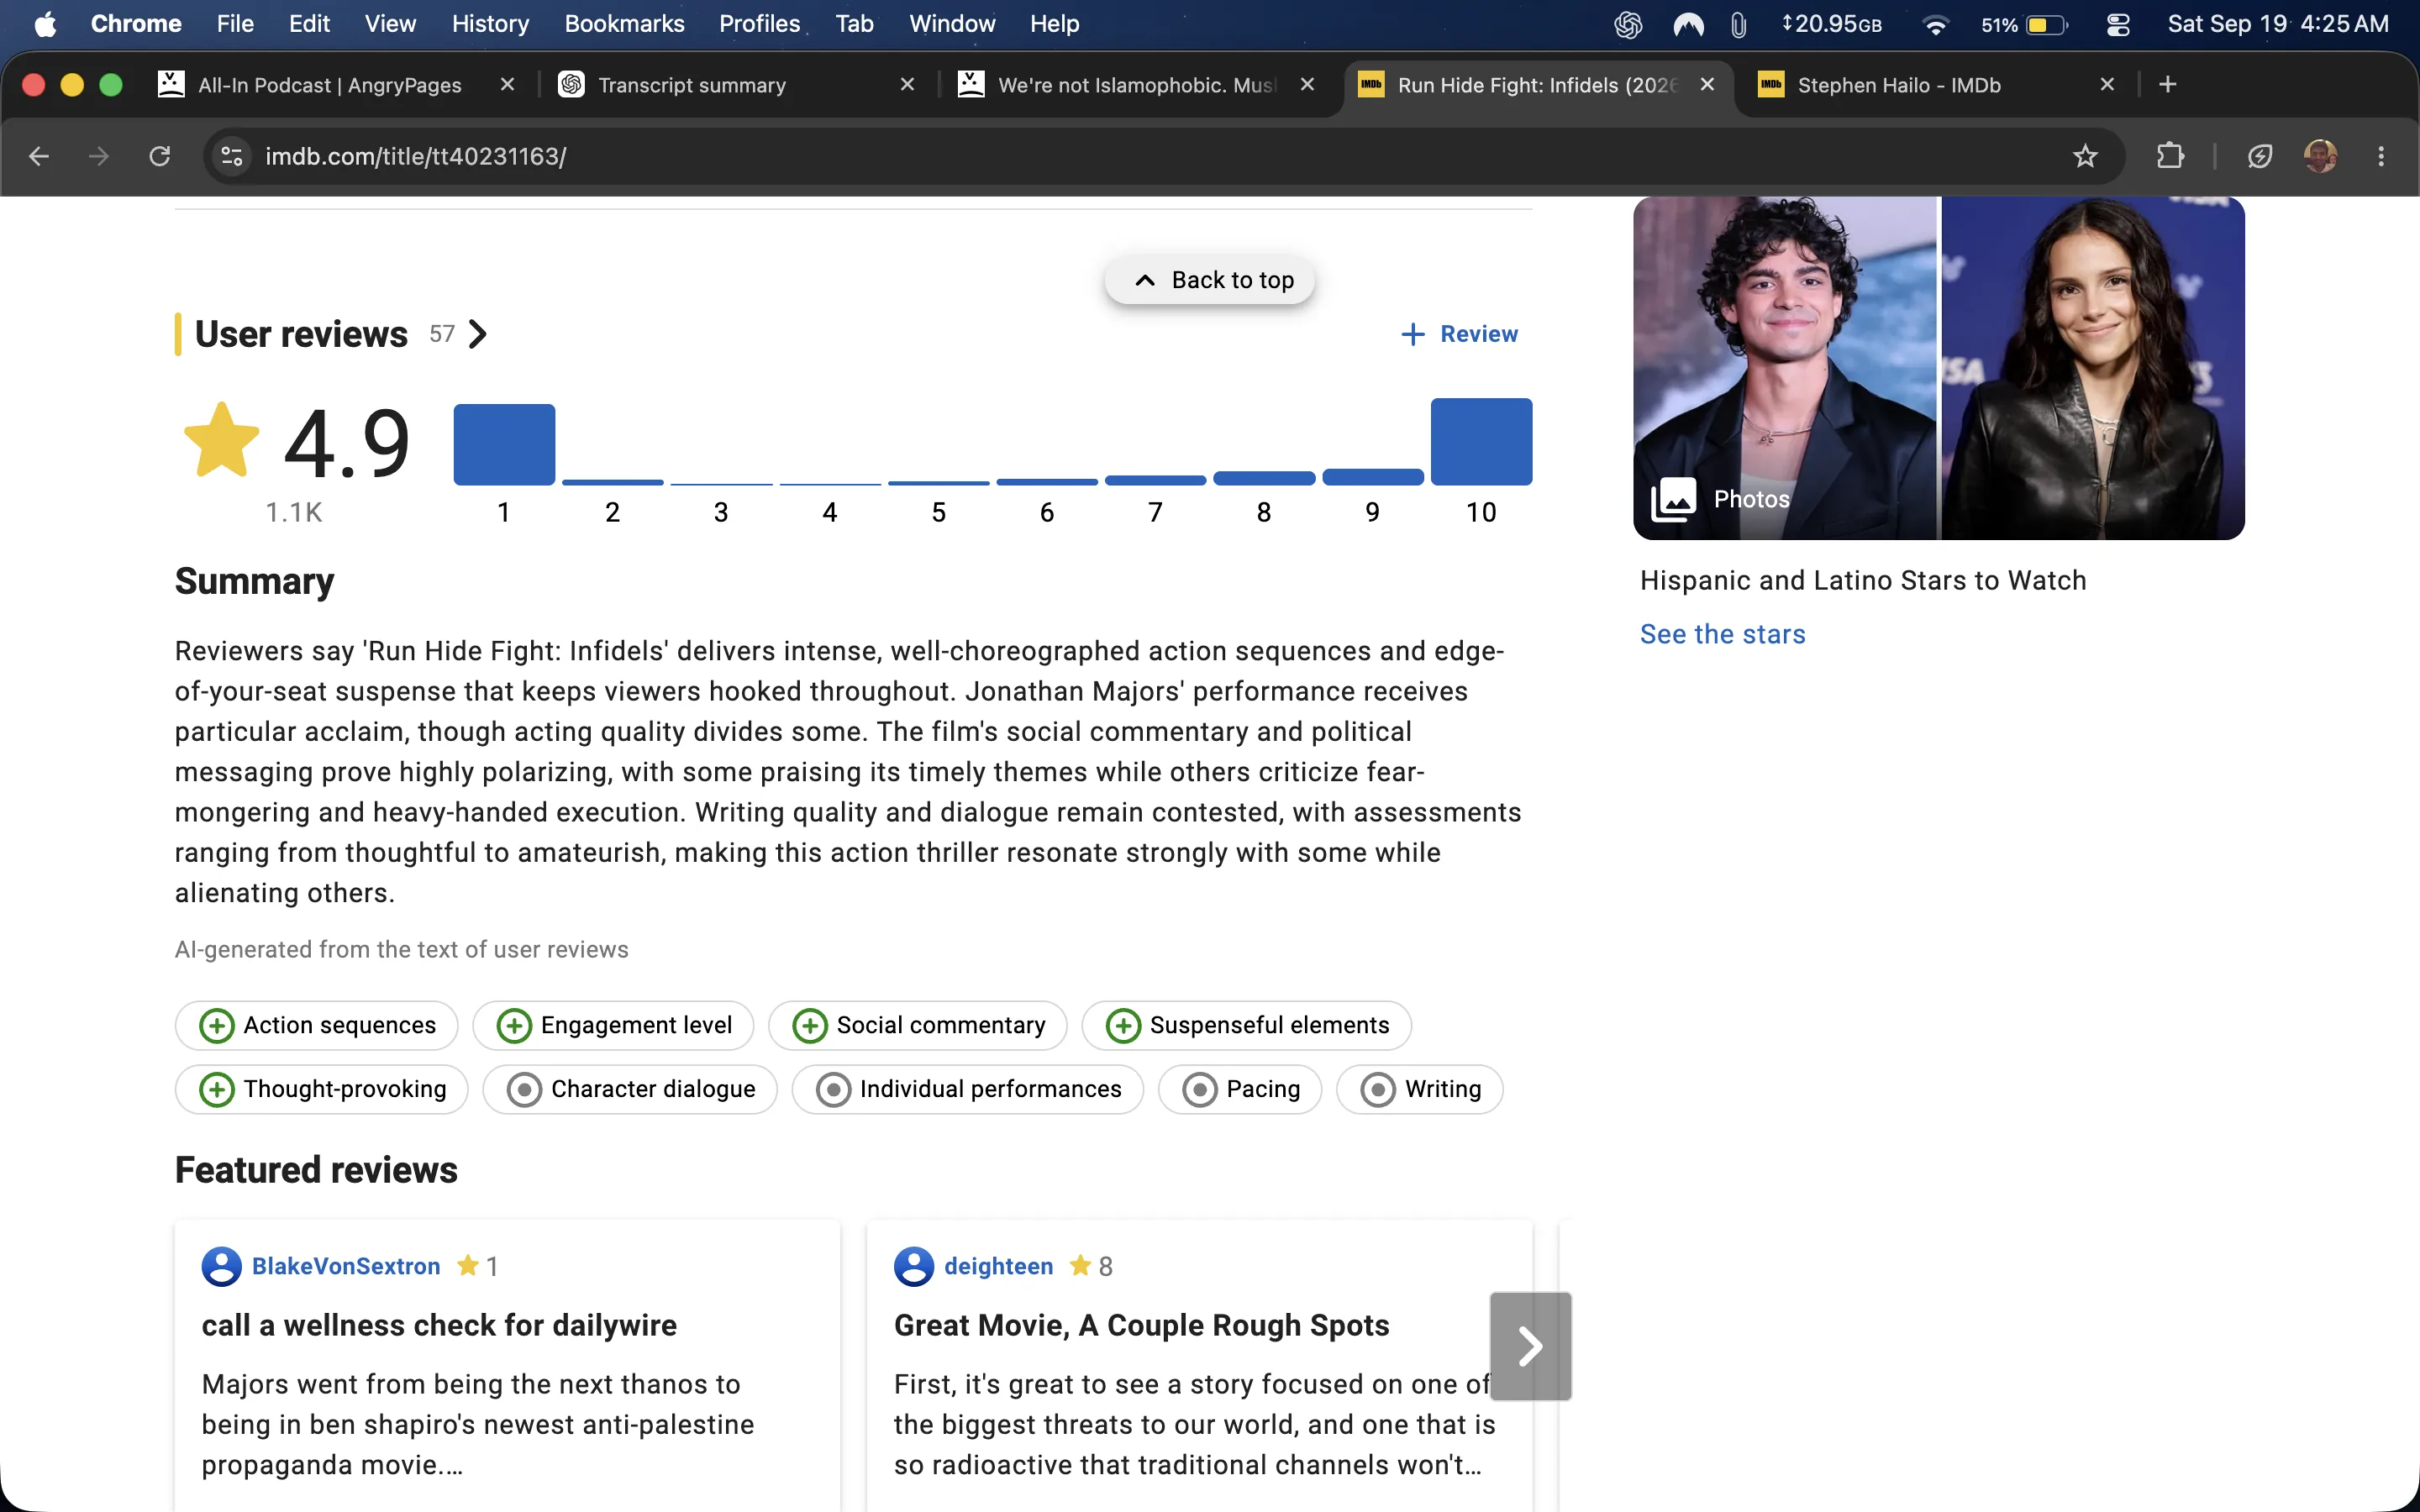
Task: Open the Apple menu
Action: (45, 24)
